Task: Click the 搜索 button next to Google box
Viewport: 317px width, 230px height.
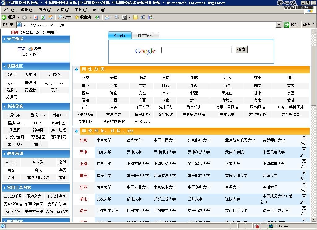Action: tap(241, 49)
